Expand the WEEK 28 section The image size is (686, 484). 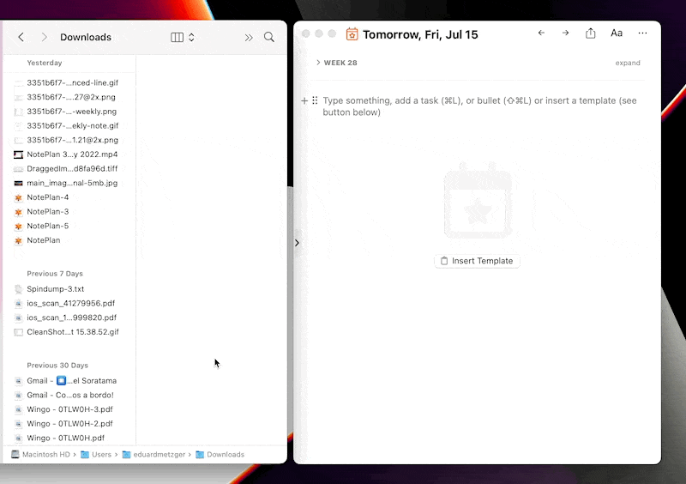[x=318, y=63]
